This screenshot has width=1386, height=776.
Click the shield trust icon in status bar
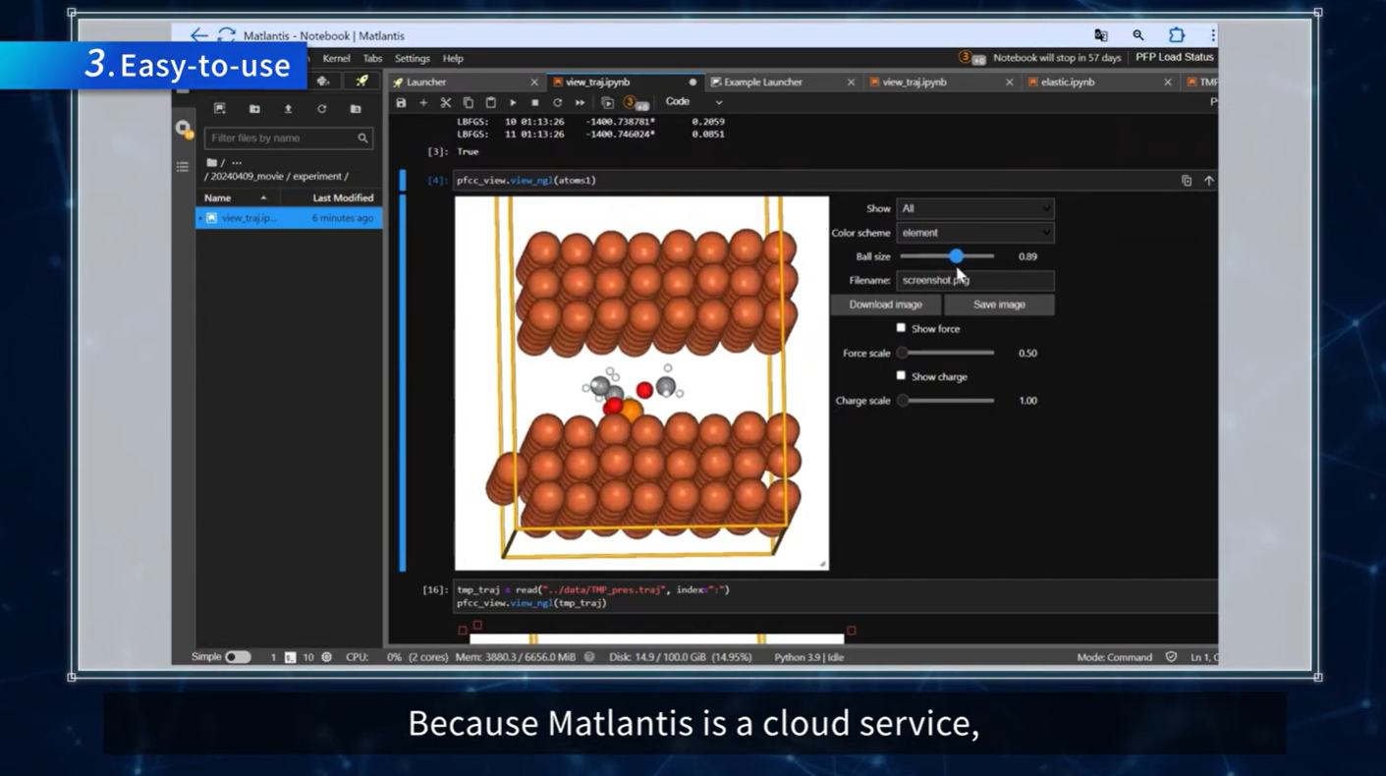click(x=1171, y=657)
